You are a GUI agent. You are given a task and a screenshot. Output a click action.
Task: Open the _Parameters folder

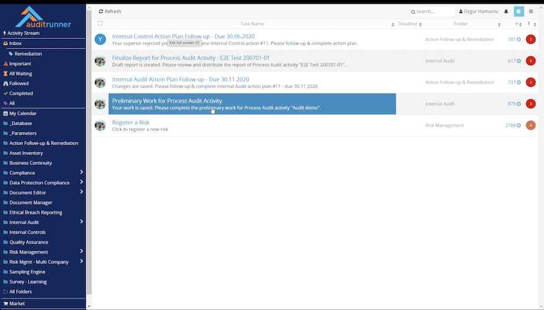click(20, 133)
